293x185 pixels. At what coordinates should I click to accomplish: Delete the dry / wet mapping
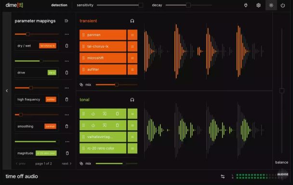67,46
